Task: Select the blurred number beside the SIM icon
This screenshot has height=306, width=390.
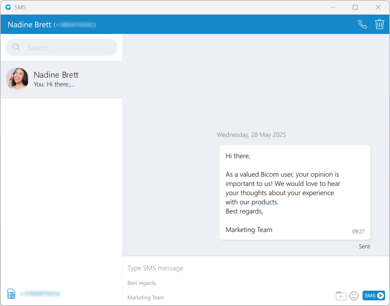Action: pyautogui.click(x=40, y=294)
